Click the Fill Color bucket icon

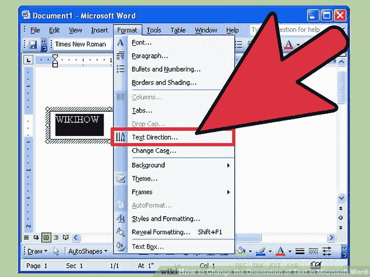241,251
